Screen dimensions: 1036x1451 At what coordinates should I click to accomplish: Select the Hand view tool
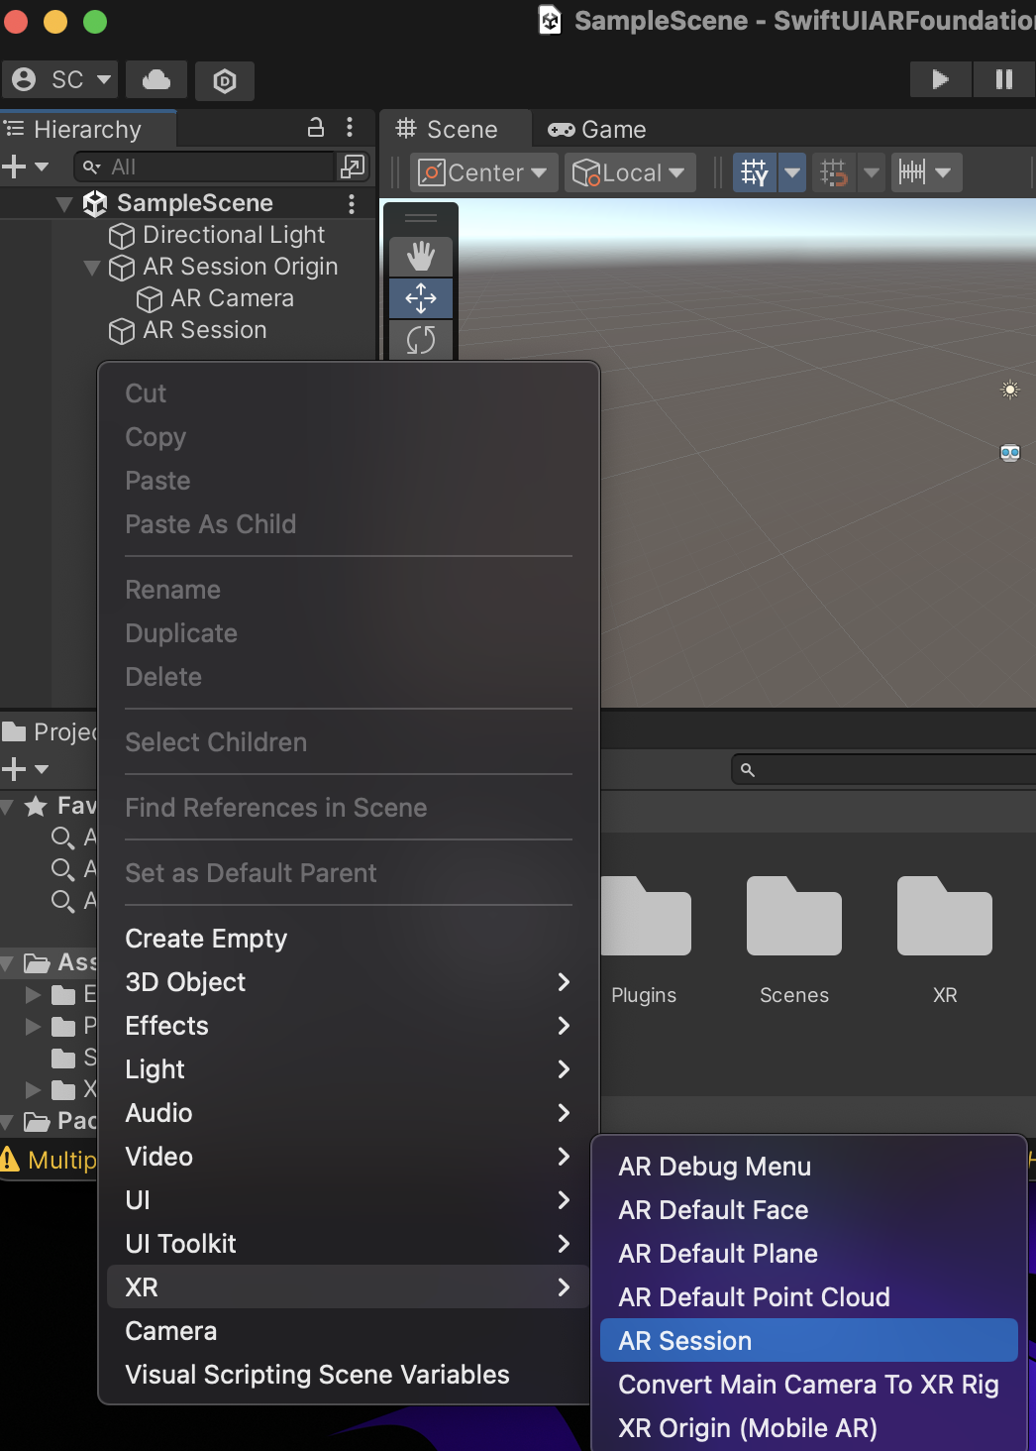(x=421, y=257)
